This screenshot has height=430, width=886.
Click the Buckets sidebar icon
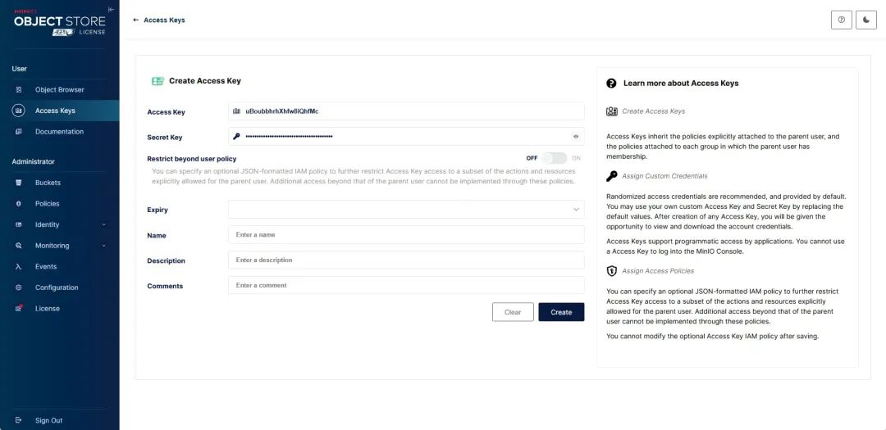19,183
